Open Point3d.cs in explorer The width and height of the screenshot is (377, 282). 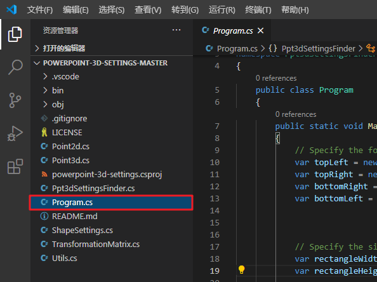(112, 160)
